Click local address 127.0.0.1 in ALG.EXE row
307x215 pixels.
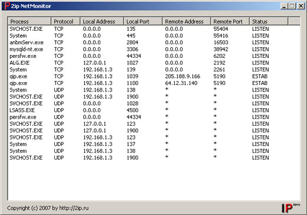94,63
